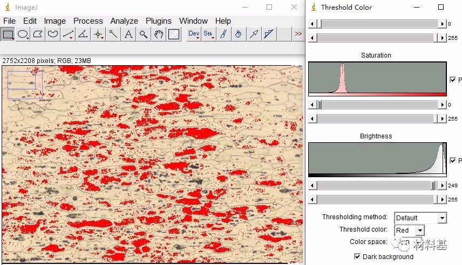Click the Brightness minimum slider at 249
This screenshot has width=462, height=265.
point(433,185)
